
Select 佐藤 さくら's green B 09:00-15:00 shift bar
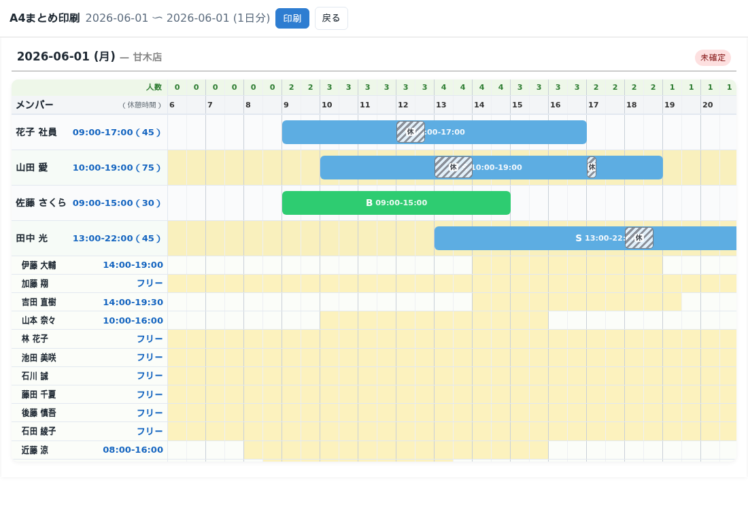pos(396,203)
